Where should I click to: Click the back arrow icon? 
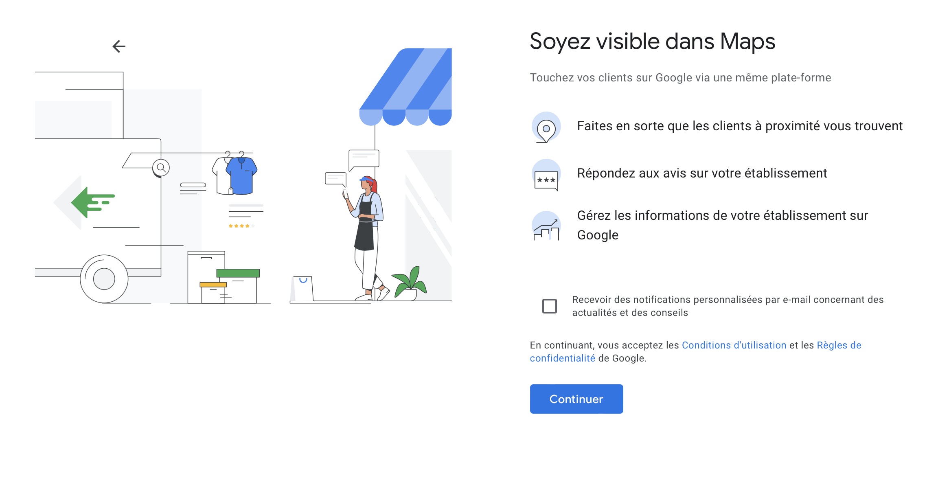pyautogui.click(x=119, y=46)
